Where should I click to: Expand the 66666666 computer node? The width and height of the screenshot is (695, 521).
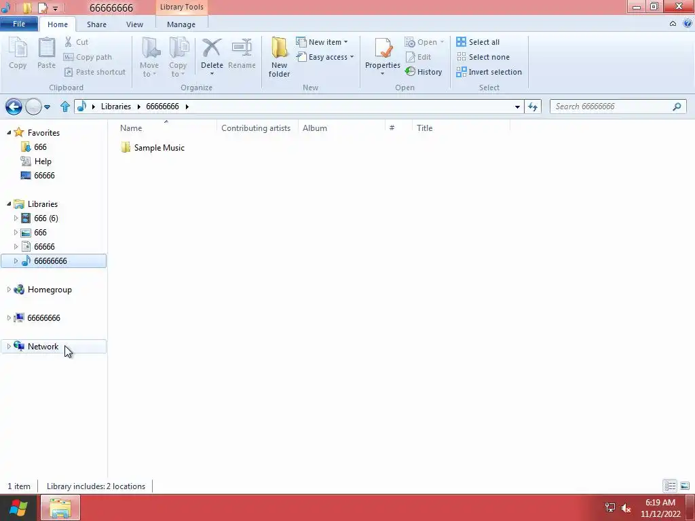click(9, 318)
